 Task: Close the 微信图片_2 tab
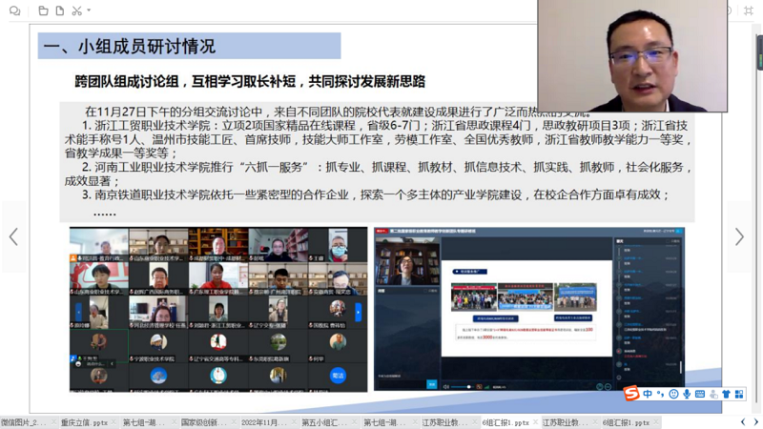coord(53,422)
